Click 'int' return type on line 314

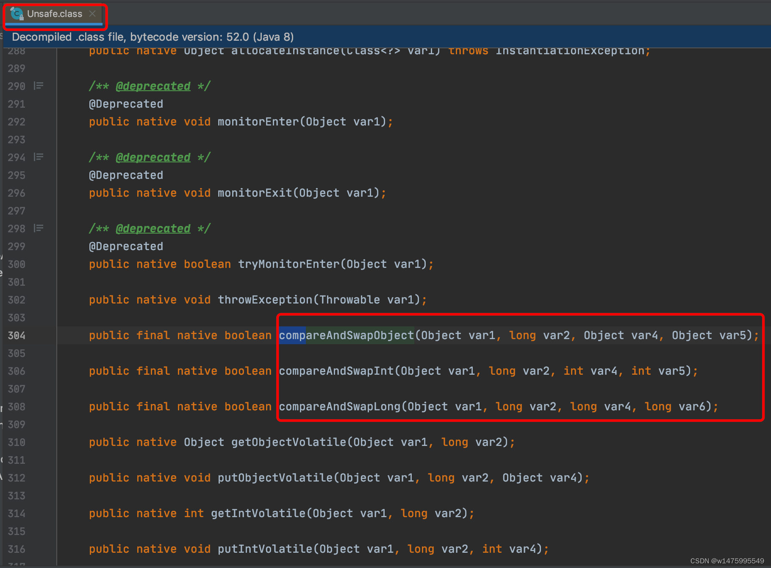pyautogui.click(x=194, y=513)
